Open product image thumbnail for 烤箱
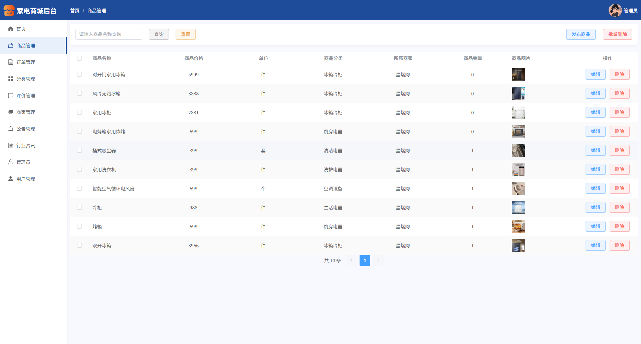 [518, 227]
